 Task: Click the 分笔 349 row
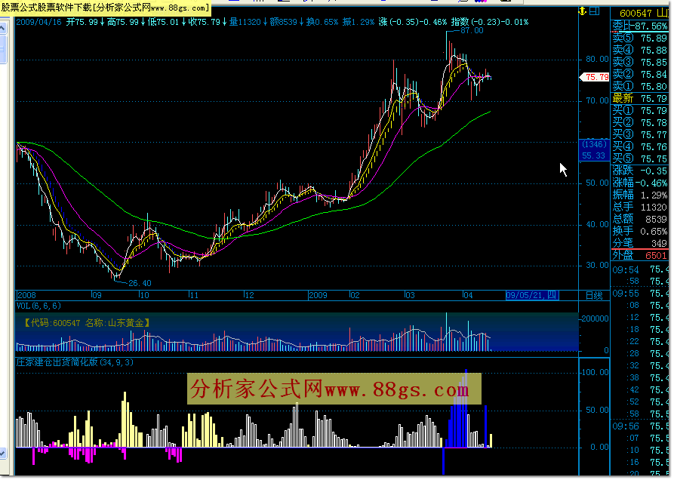click(639, 243)
